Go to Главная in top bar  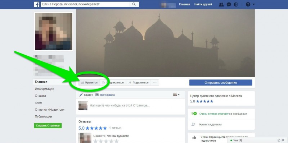tap(184, 4)
